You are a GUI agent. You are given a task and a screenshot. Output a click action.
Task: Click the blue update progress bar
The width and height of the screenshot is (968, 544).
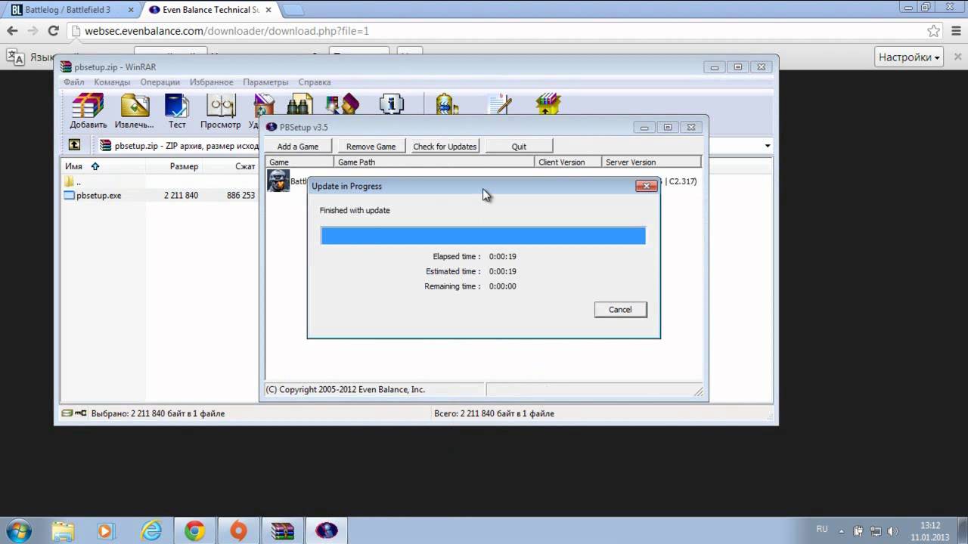[483, 236]
